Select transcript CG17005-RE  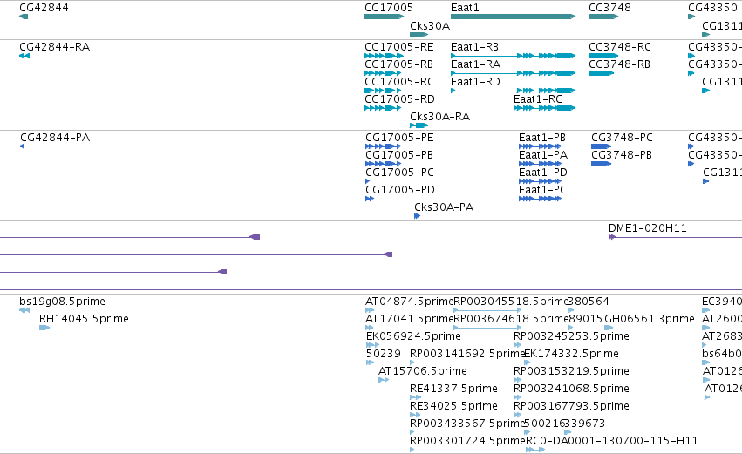click(x=384, y=56)
